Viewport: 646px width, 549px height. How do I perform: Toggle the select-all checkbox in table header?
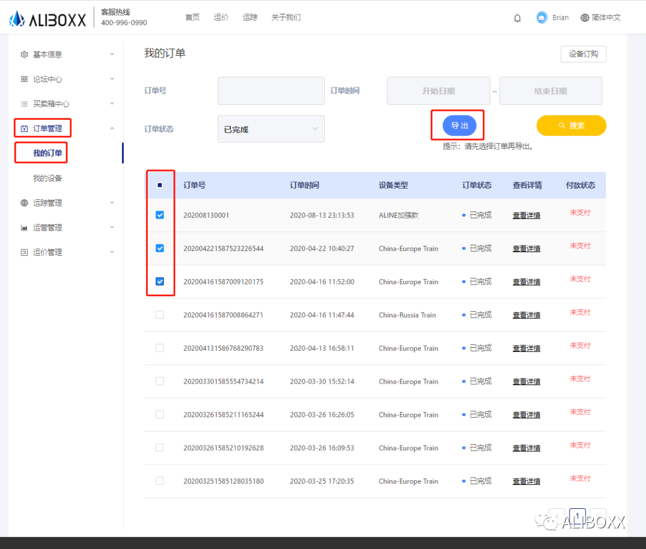[160, 185]
